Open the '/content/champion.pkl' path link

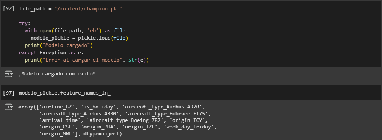coord(88,9)
